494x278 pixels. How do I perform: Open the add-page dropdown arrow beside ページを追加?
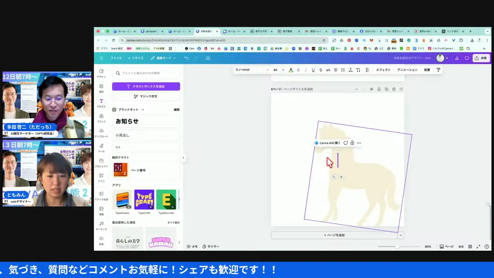click(x=400, y=235)
